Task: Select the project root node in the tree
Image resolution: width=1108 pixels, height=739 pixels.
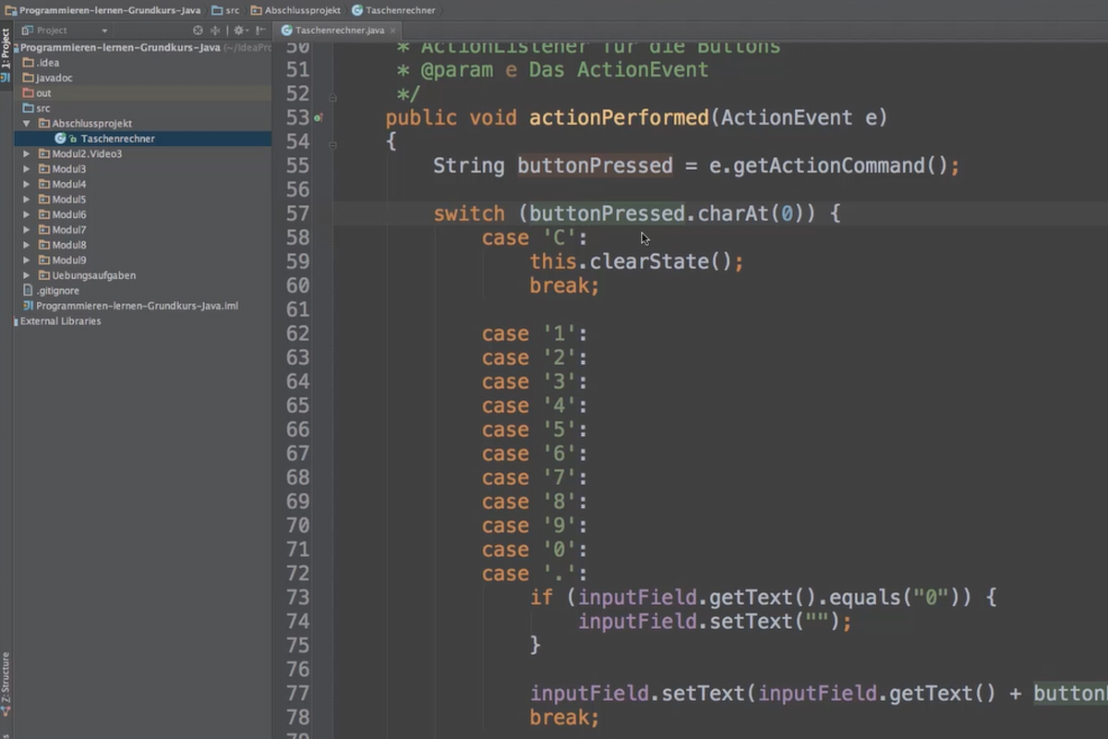Action: [143, 47]
